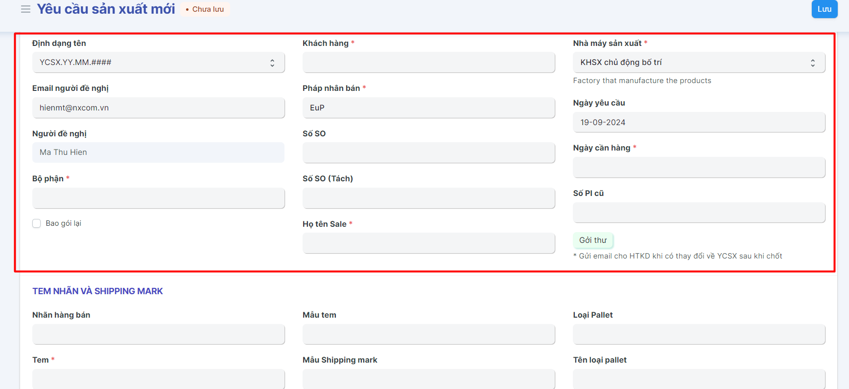Focus the Họ tên Sale field
Viewport: 849px width, 389px height.
click(x=428, y=243)
